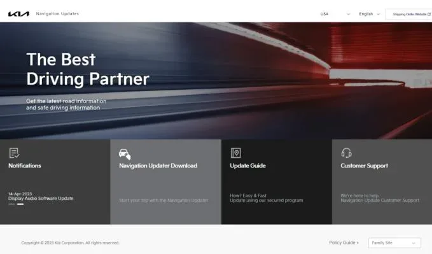432x254 pixels.
Task: Click the Kia Corporation copyright text
Action: [x=70, y=243]
